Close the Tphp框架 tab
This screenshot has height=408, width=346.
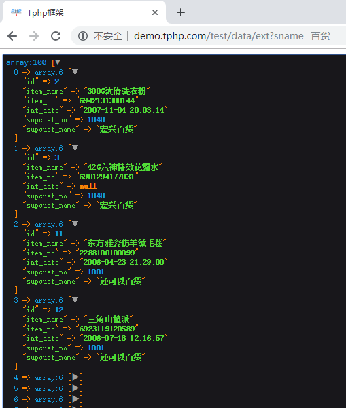(x=155, y=12)
